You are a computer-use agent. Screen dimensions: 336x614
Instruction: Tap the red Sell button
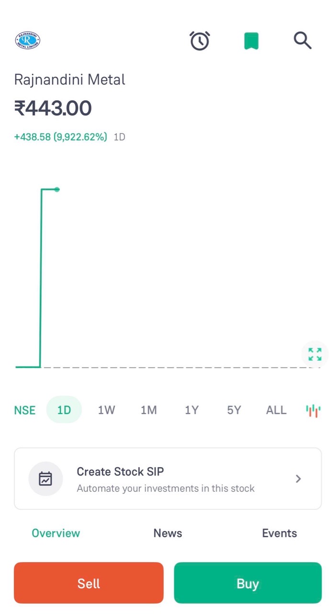[x=89, y=583]
